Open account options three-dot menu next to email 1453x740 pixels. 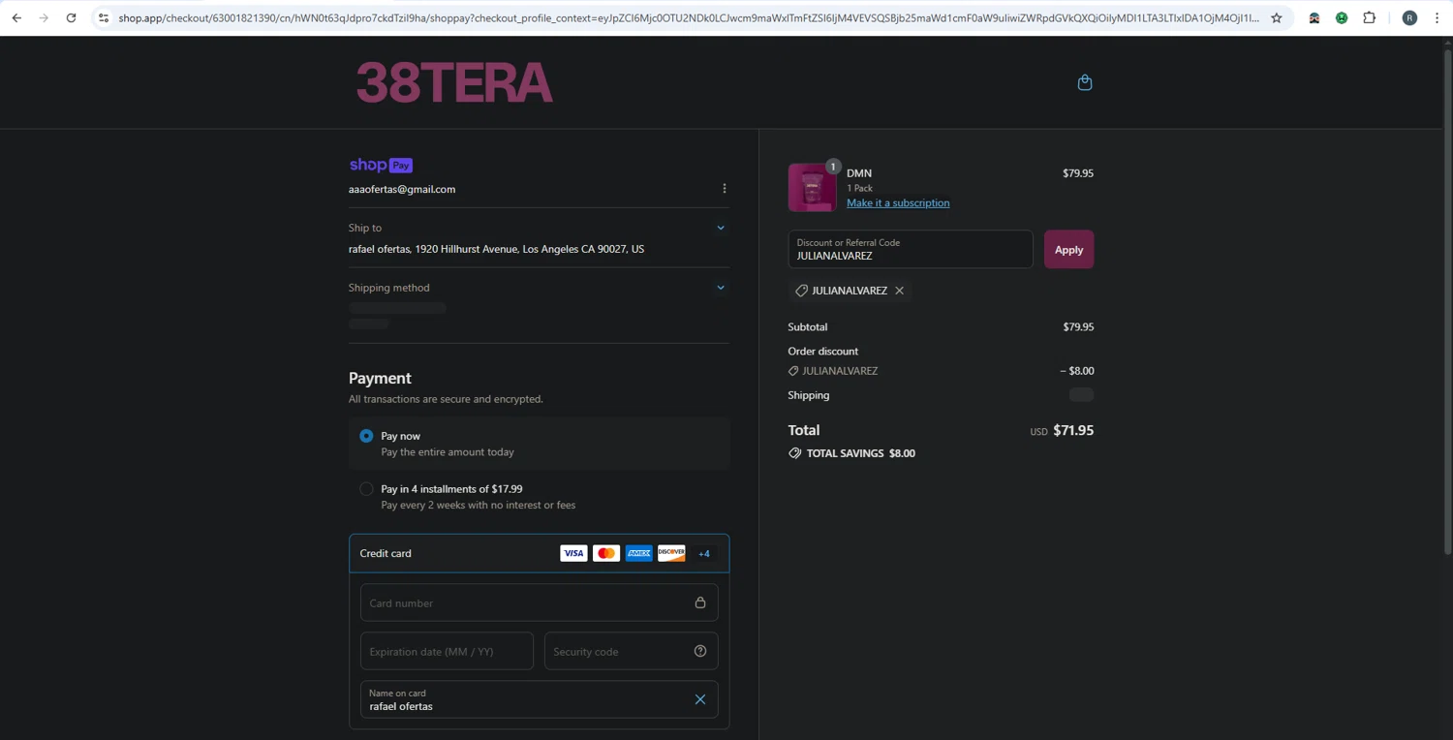click(x=724, y=188)
